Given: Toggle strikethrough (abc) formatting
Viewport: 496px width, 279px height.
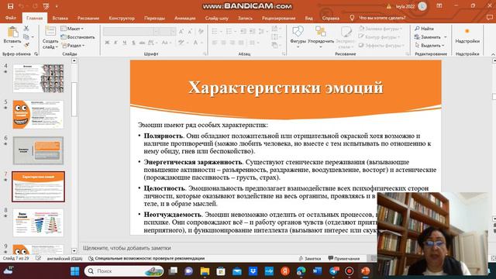Looking at the screenshot, I should pos(142,43).
